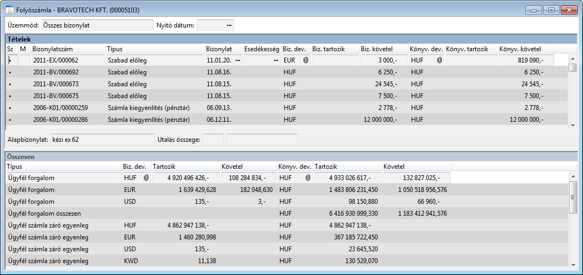Select row 2006-K01/00000259
The image size is (583, 275).
click(x=287, y=108)
